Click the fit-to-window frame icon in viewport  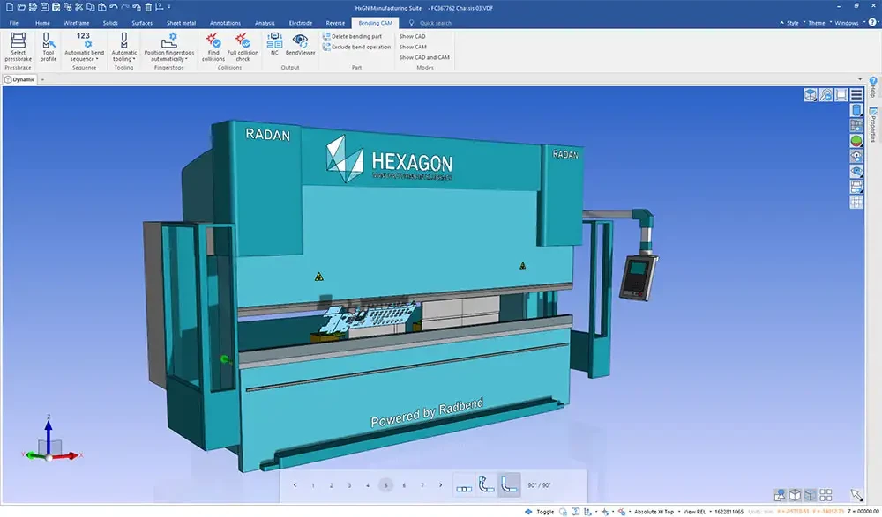coord(841,95)
